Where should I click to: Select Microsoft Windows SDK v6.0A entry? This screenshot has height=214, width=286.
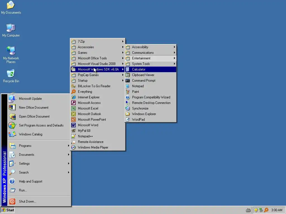tap(98, 69)
